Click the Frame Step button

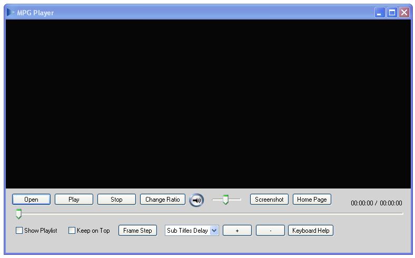pos(137,231)
